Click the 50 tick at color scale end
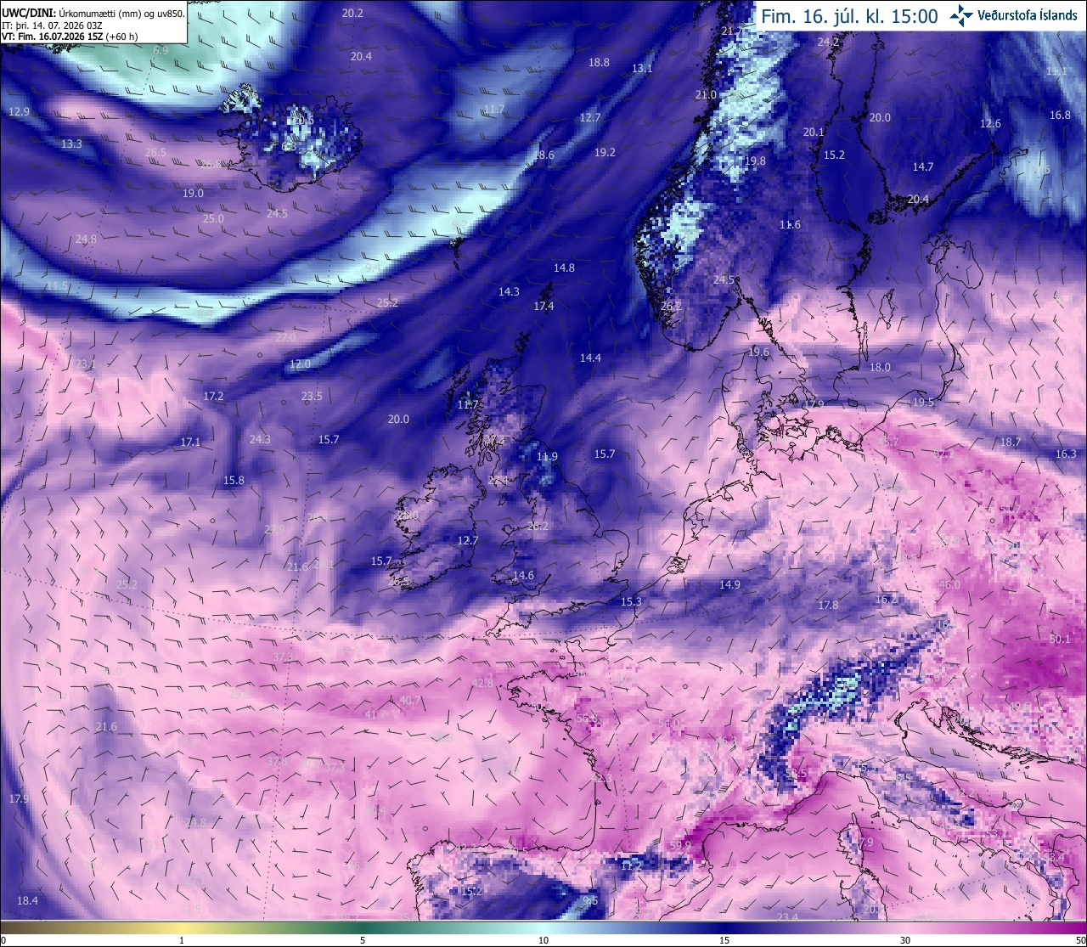The image size is (1087, 947). (1079, 940)
